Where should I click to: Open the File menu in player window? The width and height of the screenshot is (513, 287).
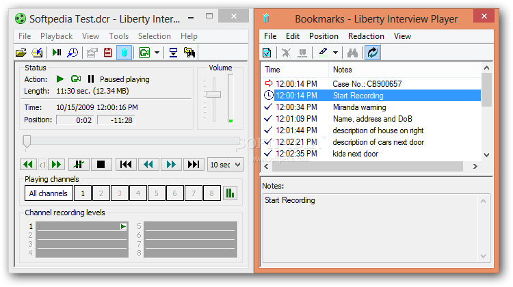coord(25,36)
